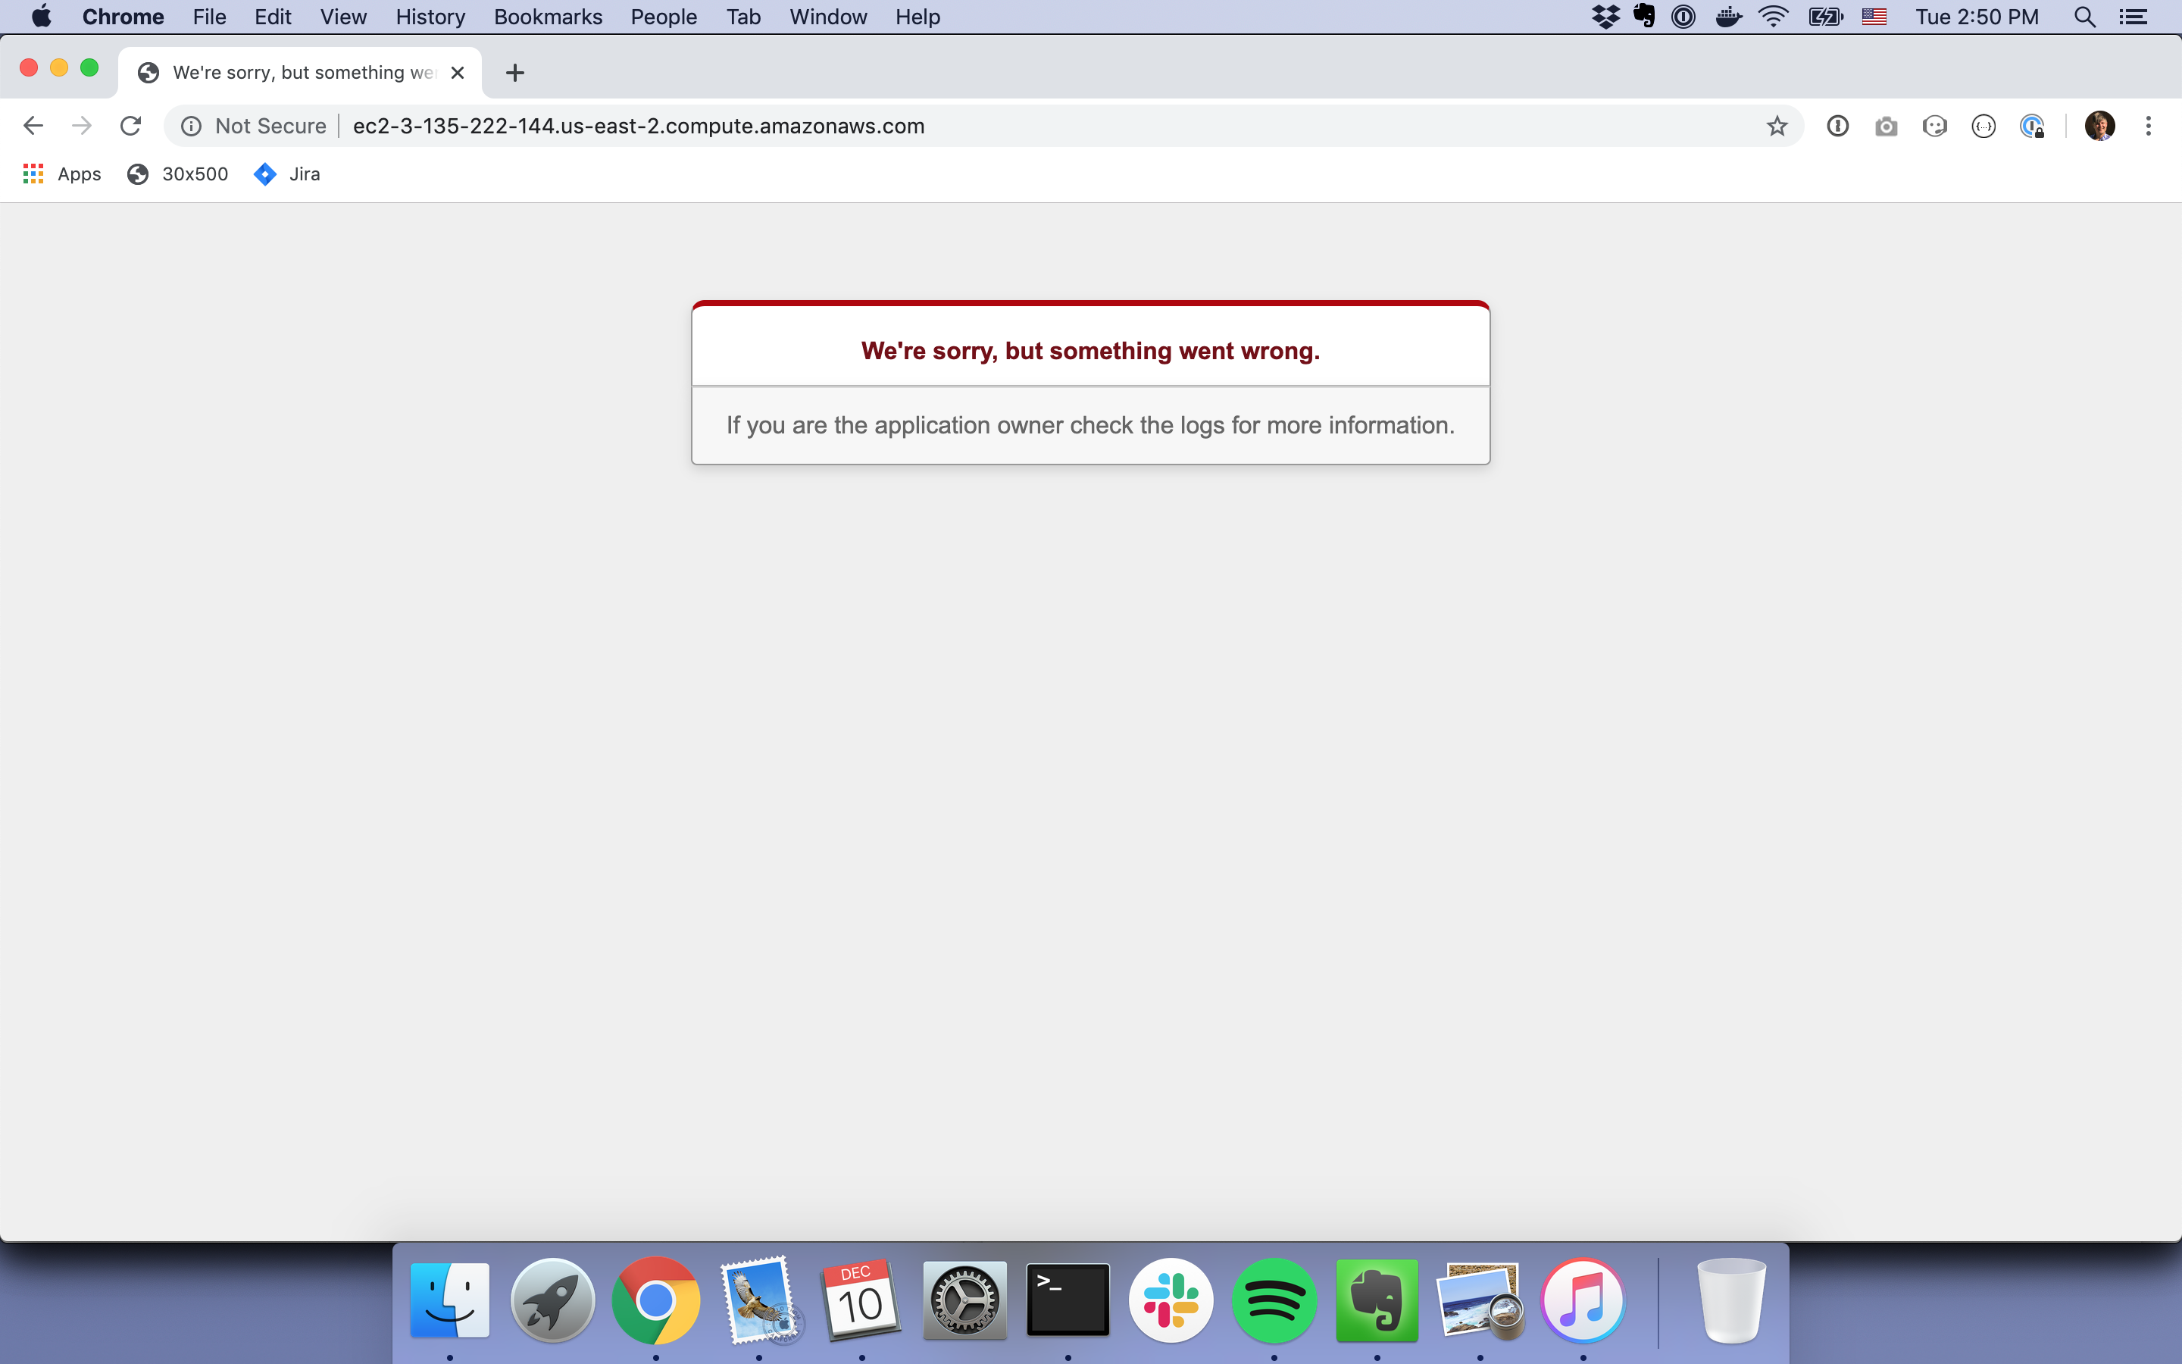The image size is (2182, 1364).
Task: Open Terminal from the Dock
Action: 1068,1300
